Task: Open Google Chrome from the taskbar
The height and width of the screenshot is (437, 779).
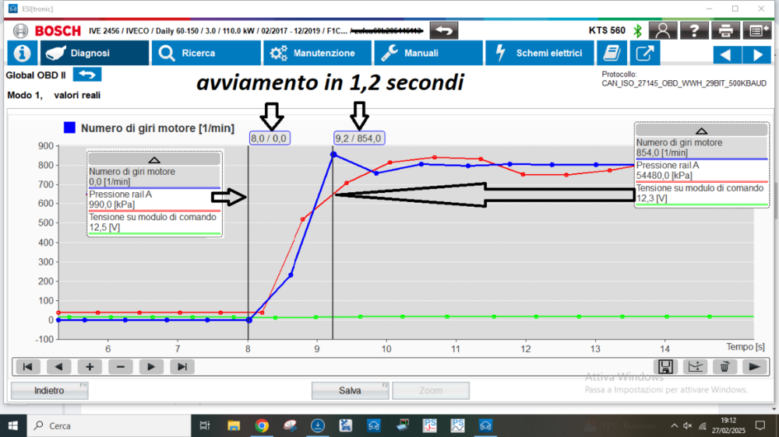Action: 262,425
